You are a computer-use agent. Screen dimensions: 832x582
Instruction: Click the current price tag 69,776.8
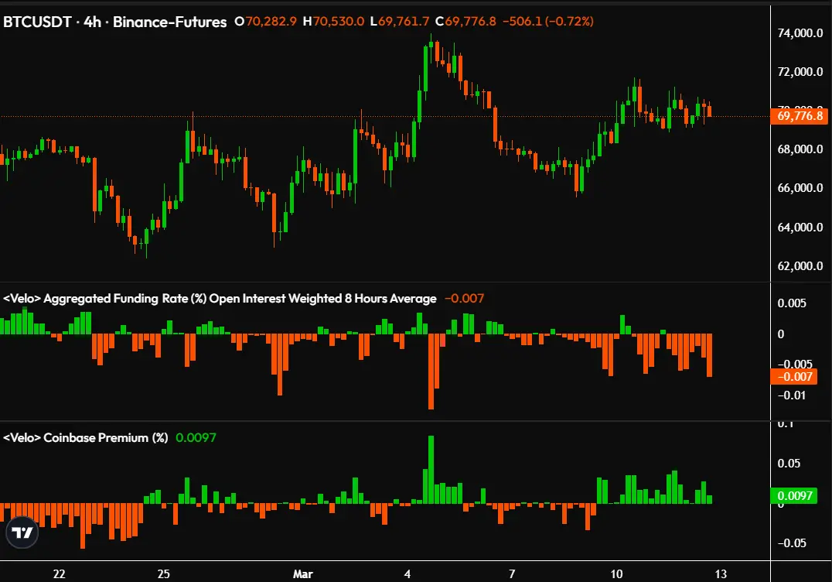coord(800,116)
